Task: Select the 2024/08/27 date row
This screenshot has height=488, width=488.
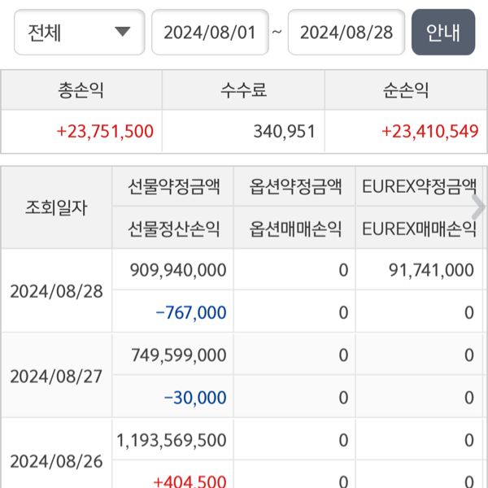Action: tap(57, 376)
